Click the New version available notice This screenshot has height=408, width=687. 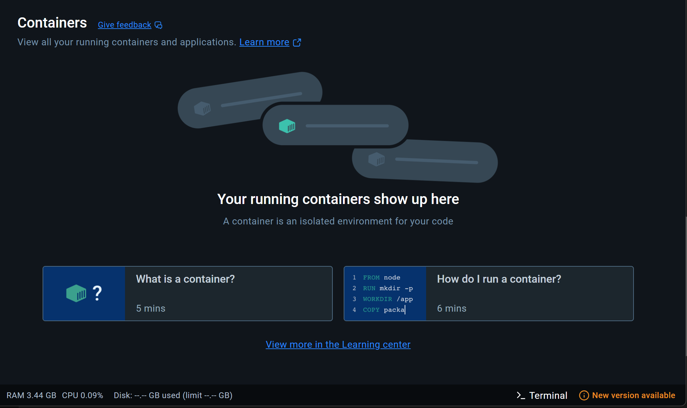(x=633, y=395)
